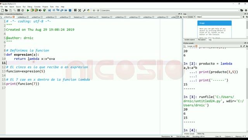
Task: Close the untitled25.py tab
Action: click(14, 17)
